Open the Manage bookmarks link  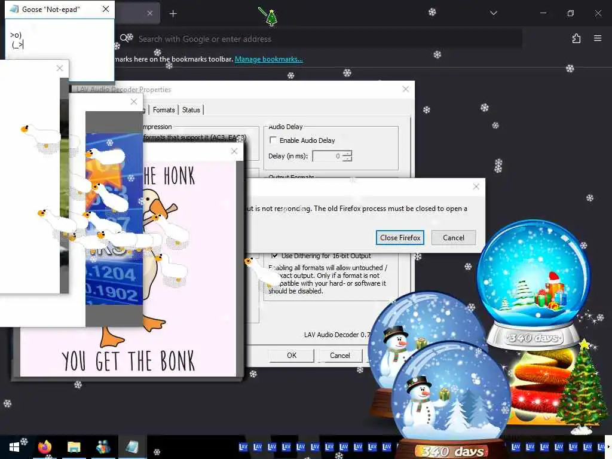[x=268, y=59]
